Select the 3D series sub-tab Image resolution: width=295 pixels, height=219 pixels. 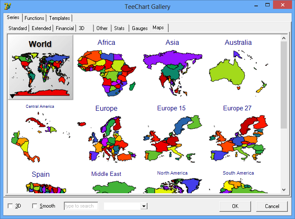(85, 28)
